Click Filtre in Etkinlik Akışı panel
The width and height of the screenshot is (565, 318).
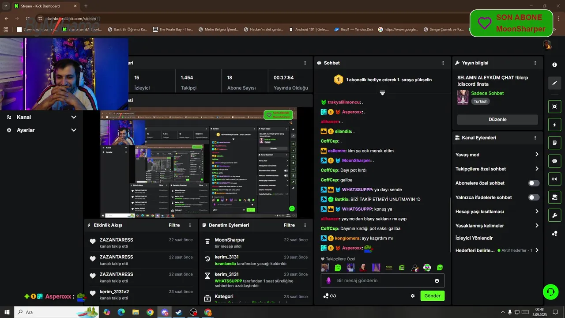[174, 225]
